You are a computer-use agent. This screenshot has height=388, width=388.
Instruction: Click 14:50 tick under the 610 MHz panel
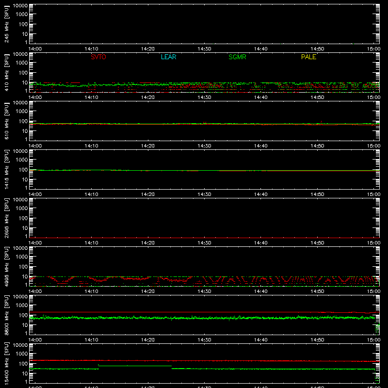(x=317, y=146)
